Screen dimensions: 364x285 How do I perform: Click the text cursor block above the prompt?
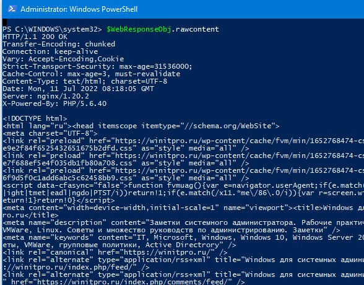tap(5, 22)
